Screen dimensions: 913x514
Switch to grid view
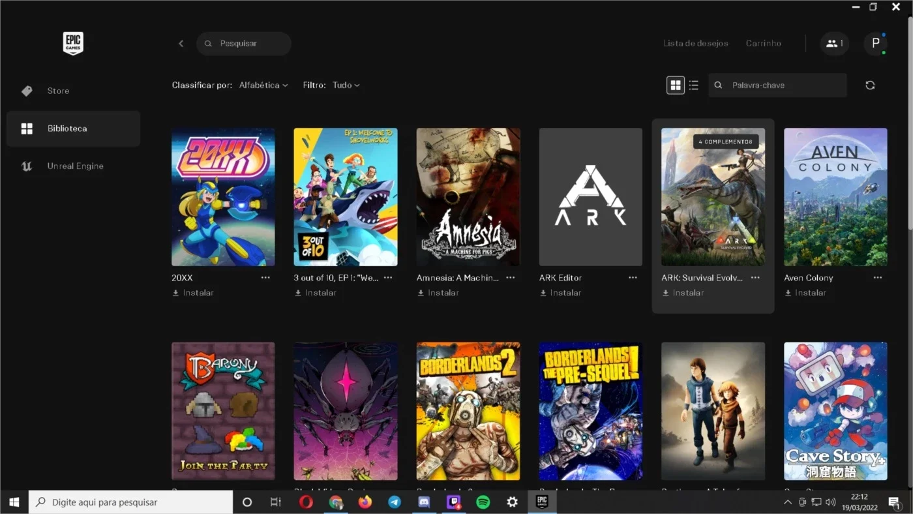click(x=676, y=85)
